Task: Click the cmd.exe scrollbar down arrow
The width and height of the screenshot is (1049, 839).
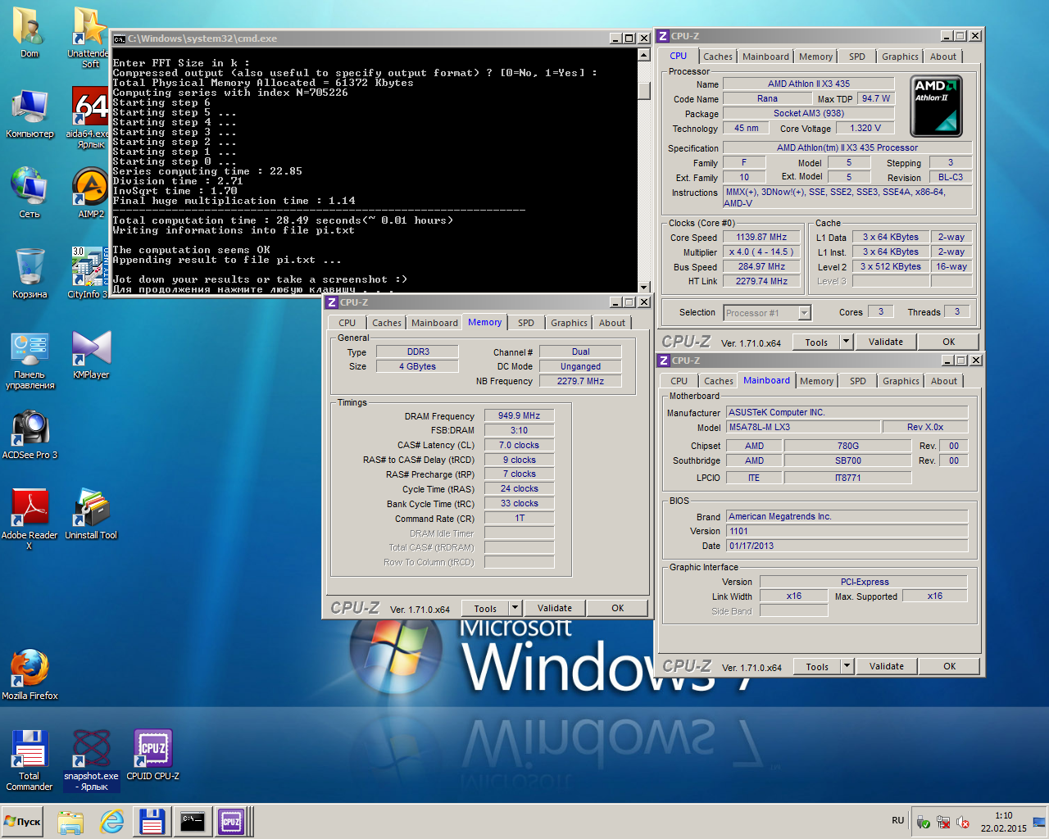Action: click(x=644, y=287)
